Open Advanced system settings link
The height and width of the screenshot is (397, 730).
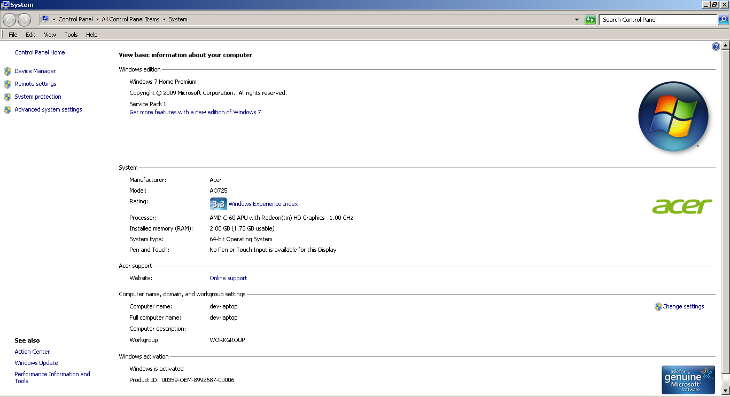point(48,109)
